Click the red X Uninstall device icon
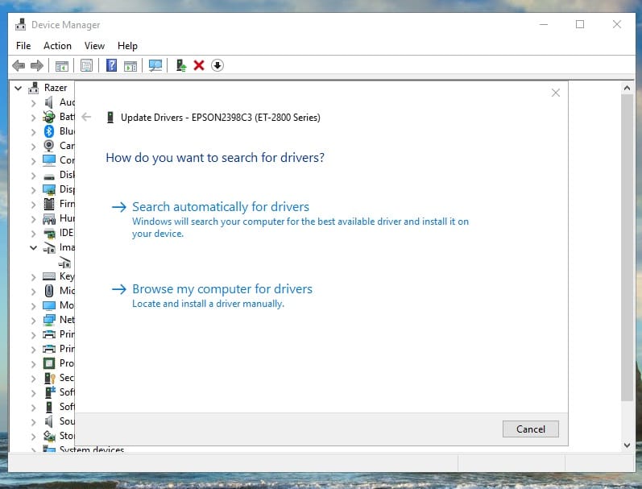Viewport: 642px width, 489px height. (199, 65)
